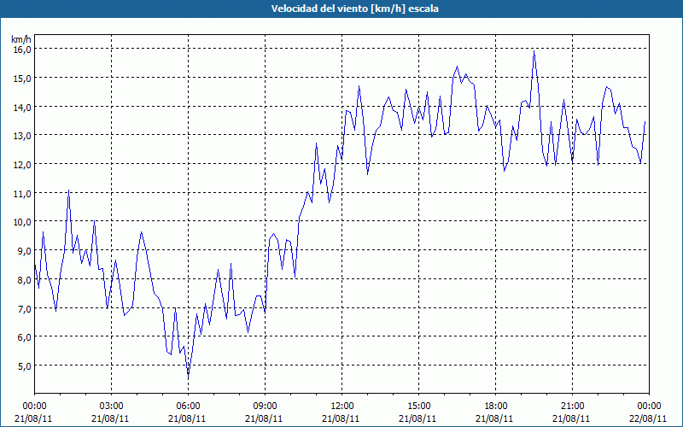
Task: Click the '12:00' time axis label
Action: click(x=342, y=407)
